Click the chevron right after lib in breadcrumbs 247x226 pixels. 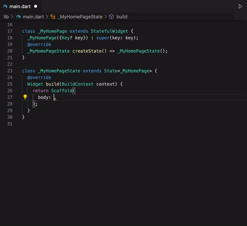click(x=12, y=17)
